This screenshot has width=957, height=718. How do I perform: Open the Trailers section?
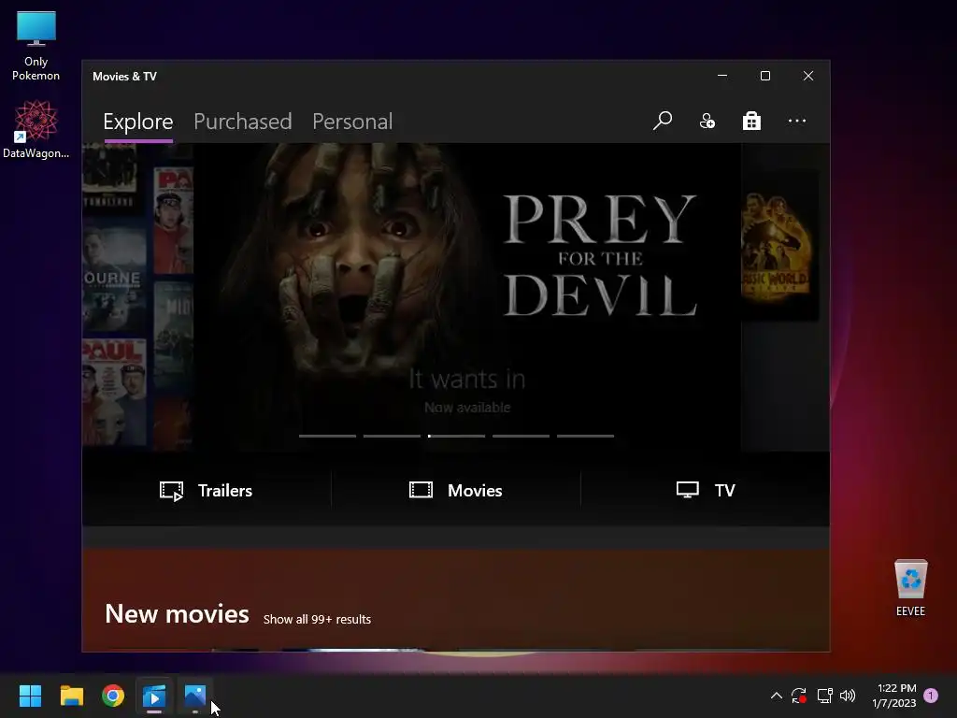click(x=207, y=490)
